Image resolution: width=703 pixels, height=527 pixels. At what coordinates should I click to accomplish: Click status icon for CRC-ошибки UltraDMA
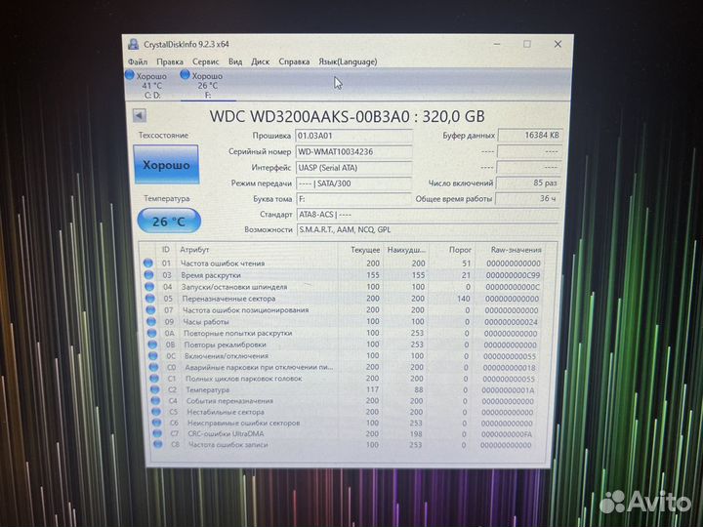157,433
